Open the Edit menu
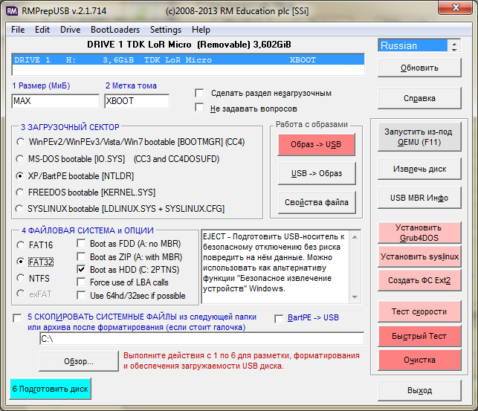The width and height of the screenshot is (478, 411). point(42,30)
